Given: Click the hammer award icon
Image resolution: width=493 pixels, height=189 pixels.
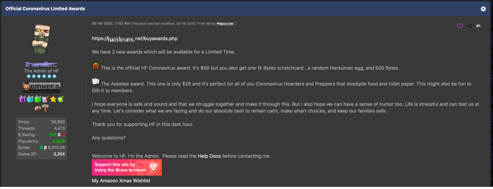Looking at the screenshot, I should click(x=45, y=108).
